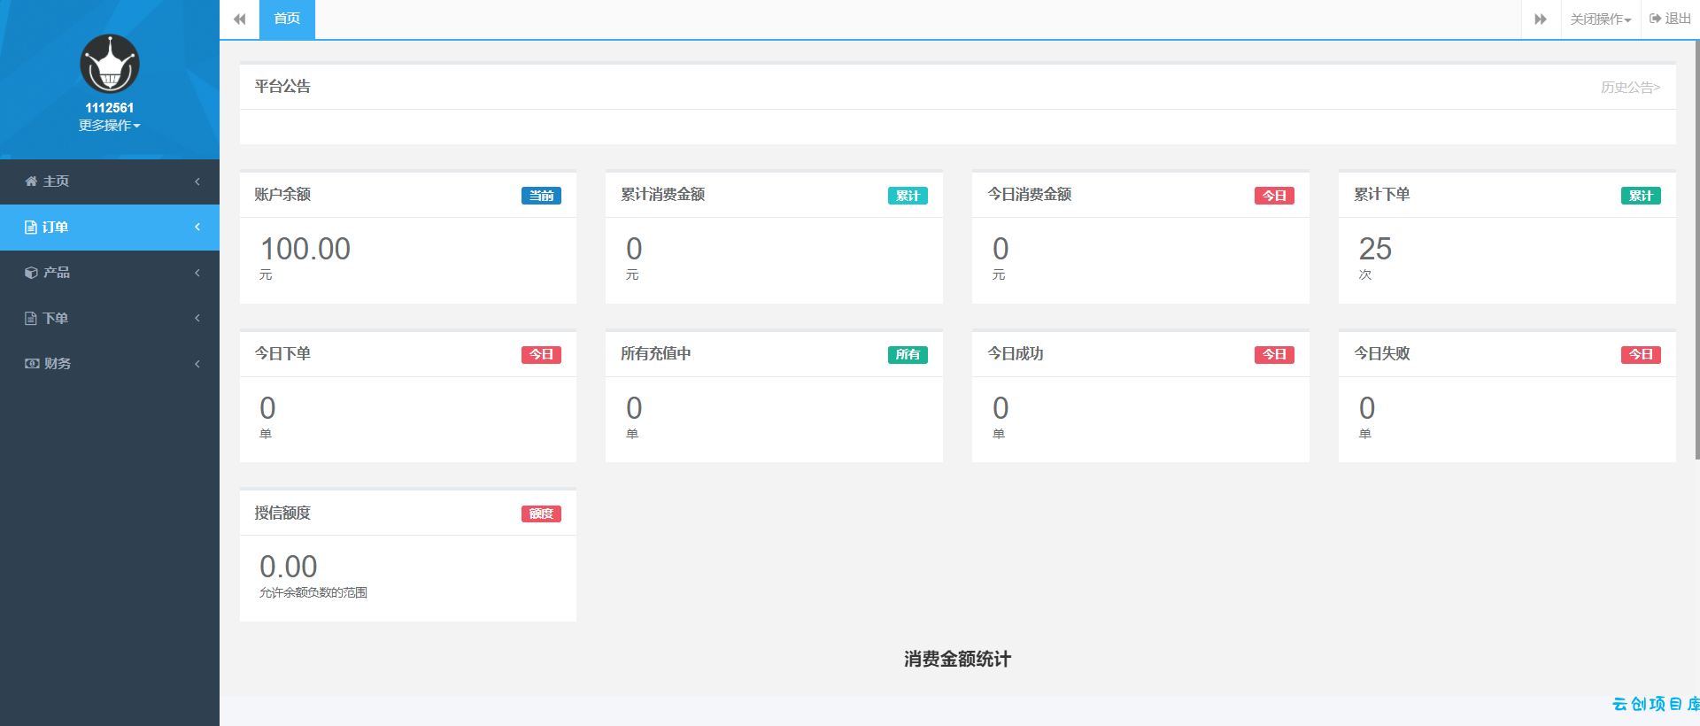Click the 账户余额 card title
Screen dimensions: 1700x726
[282, 194]
